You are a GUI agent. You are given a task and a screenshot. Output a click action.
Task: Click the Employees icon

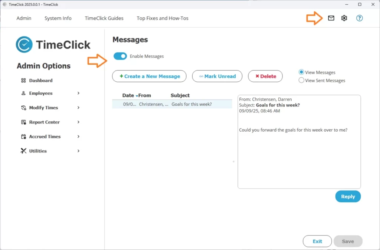point(23,93)
